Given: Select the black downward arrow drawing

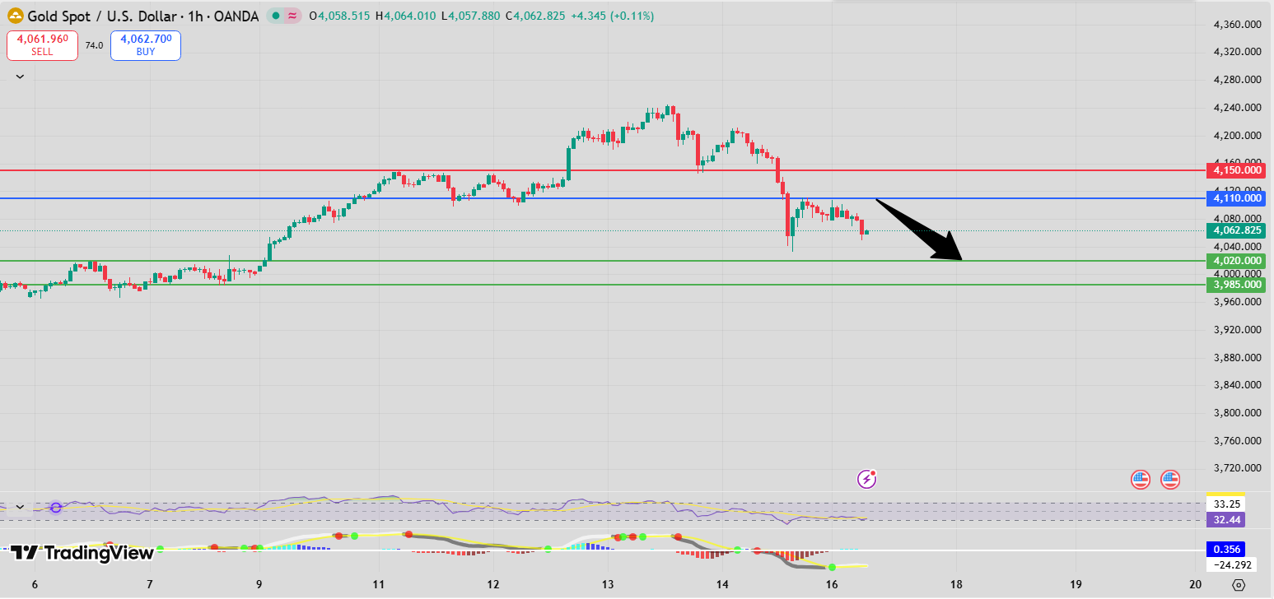Looking at the screenshot, I should 918,230.
